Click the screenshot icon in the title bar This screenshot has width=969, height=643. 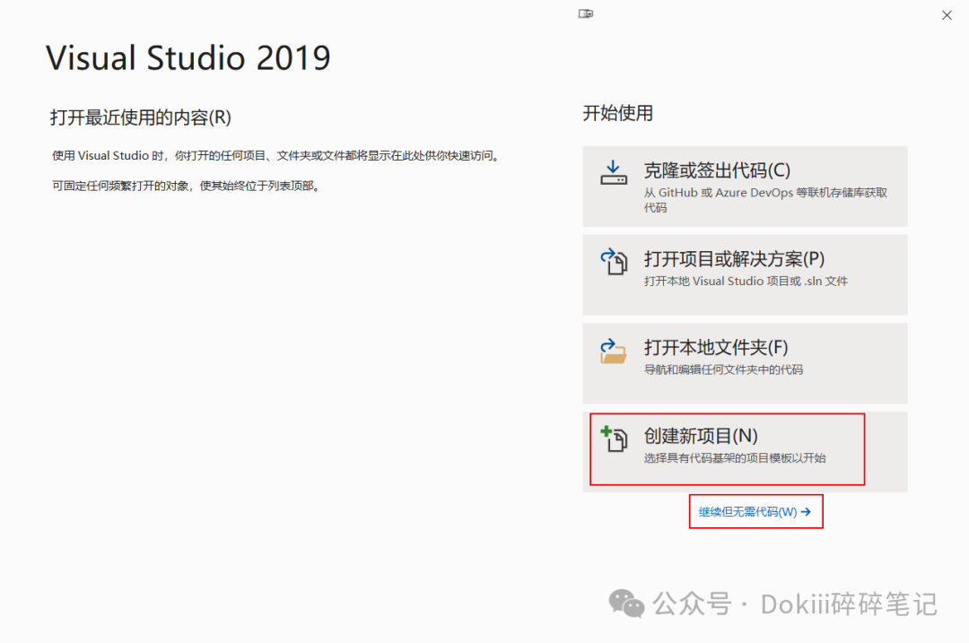click(586, 13)
